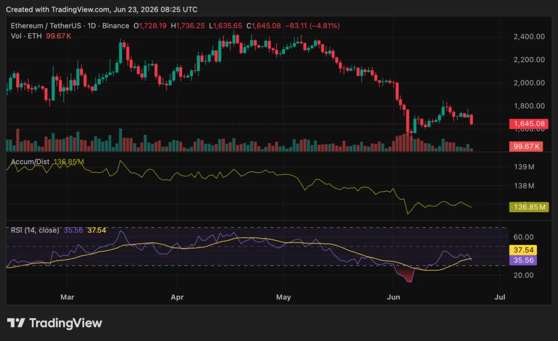Click the 138 M axis label

coord(524,186)
